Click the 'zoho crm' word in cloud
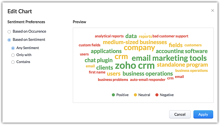The image size is (220, 125). click(135, 66)
